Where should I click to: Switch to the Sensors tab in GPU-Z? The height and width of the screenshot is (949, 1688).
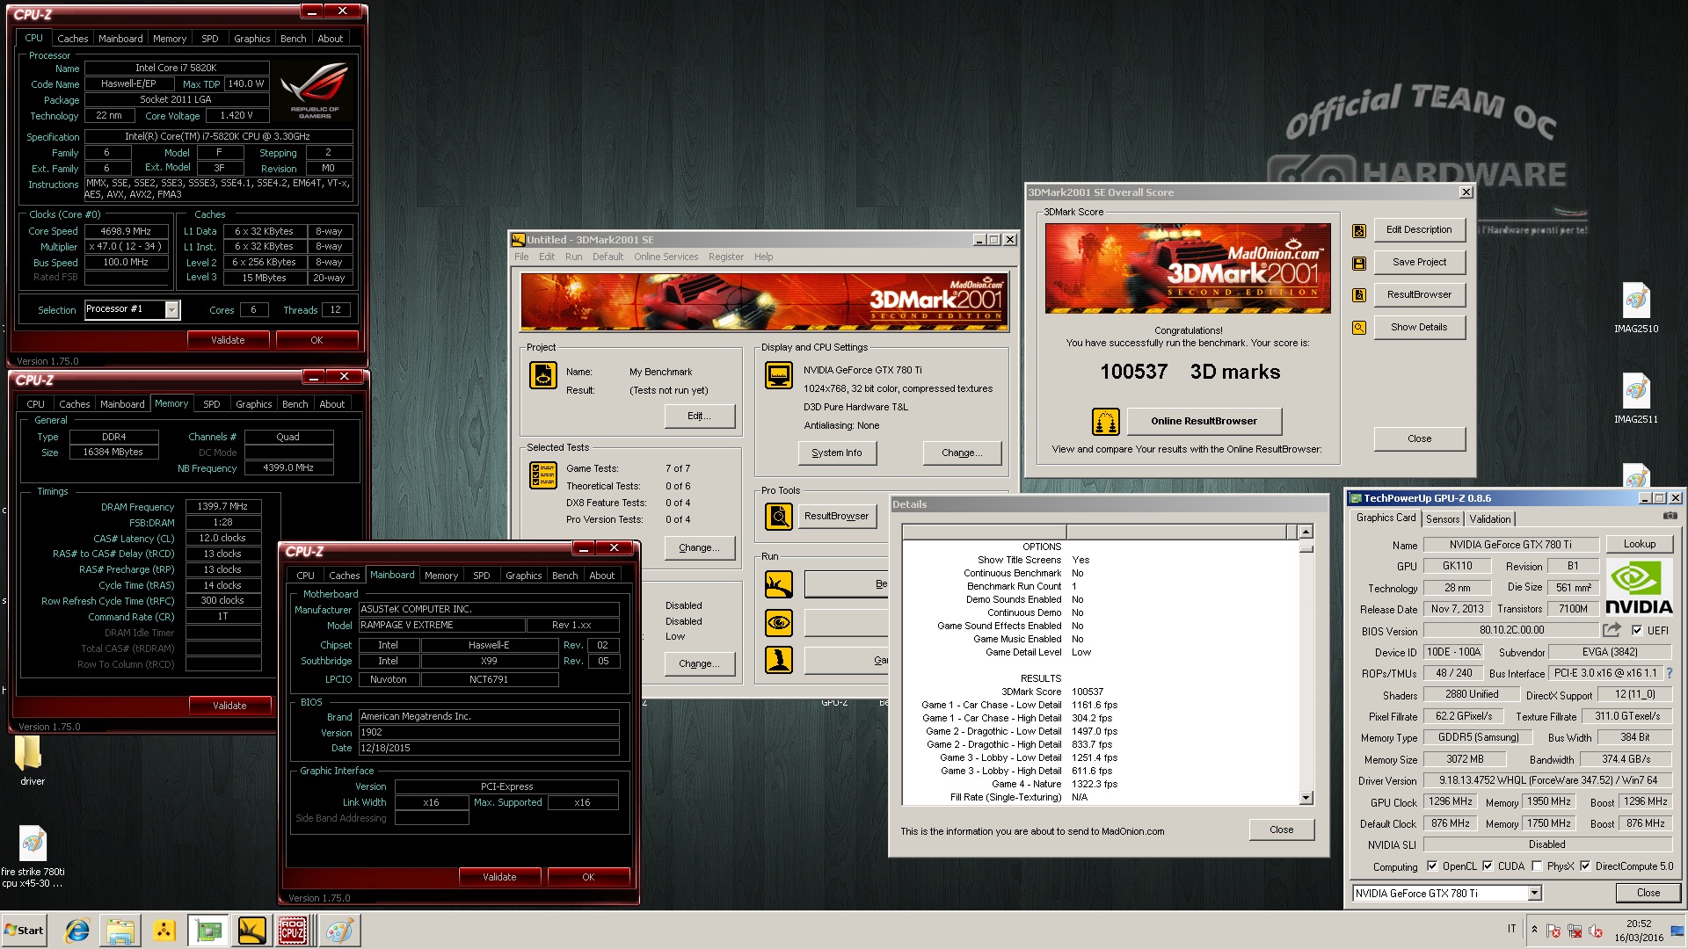coord(1443,519)
